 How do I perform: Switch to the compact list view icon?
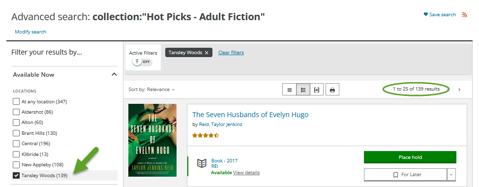pyautogui.click(x=289, y=90)
